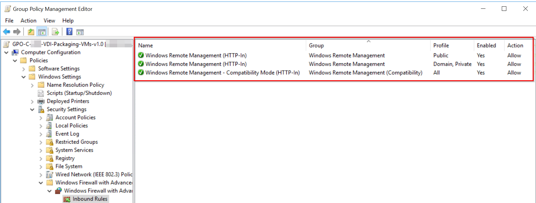
Task: Collapse the Windows Settings node
Action: click(24, 77)
